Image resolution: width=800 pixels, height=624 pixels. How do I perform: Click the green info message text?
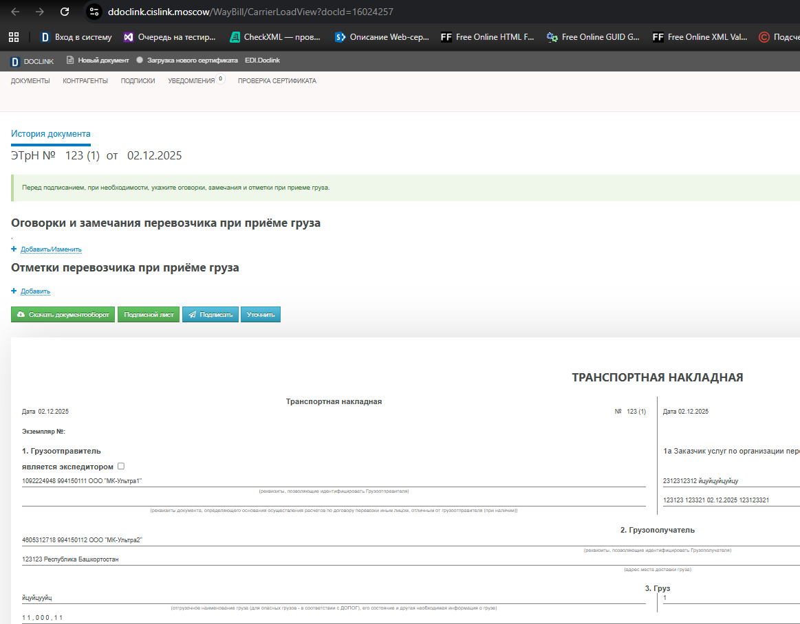point(176,188)
